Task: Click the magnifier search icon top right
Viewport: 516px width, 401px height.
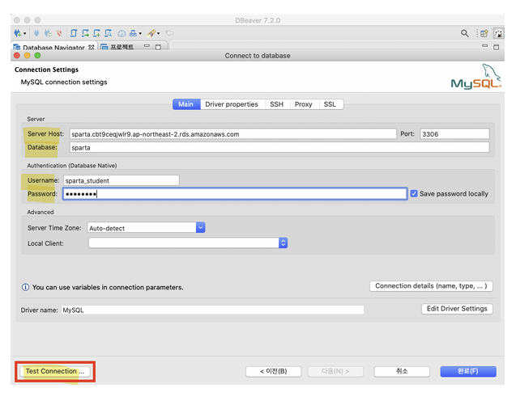Action: pyautogui.click(x=465, y=33)
